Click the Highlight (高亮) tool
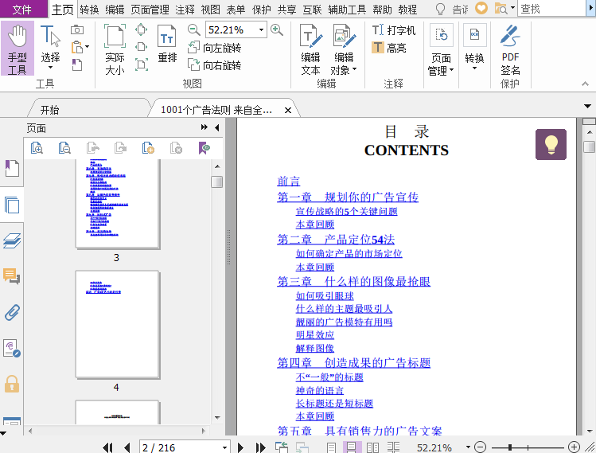 click(x=389, y=48)
